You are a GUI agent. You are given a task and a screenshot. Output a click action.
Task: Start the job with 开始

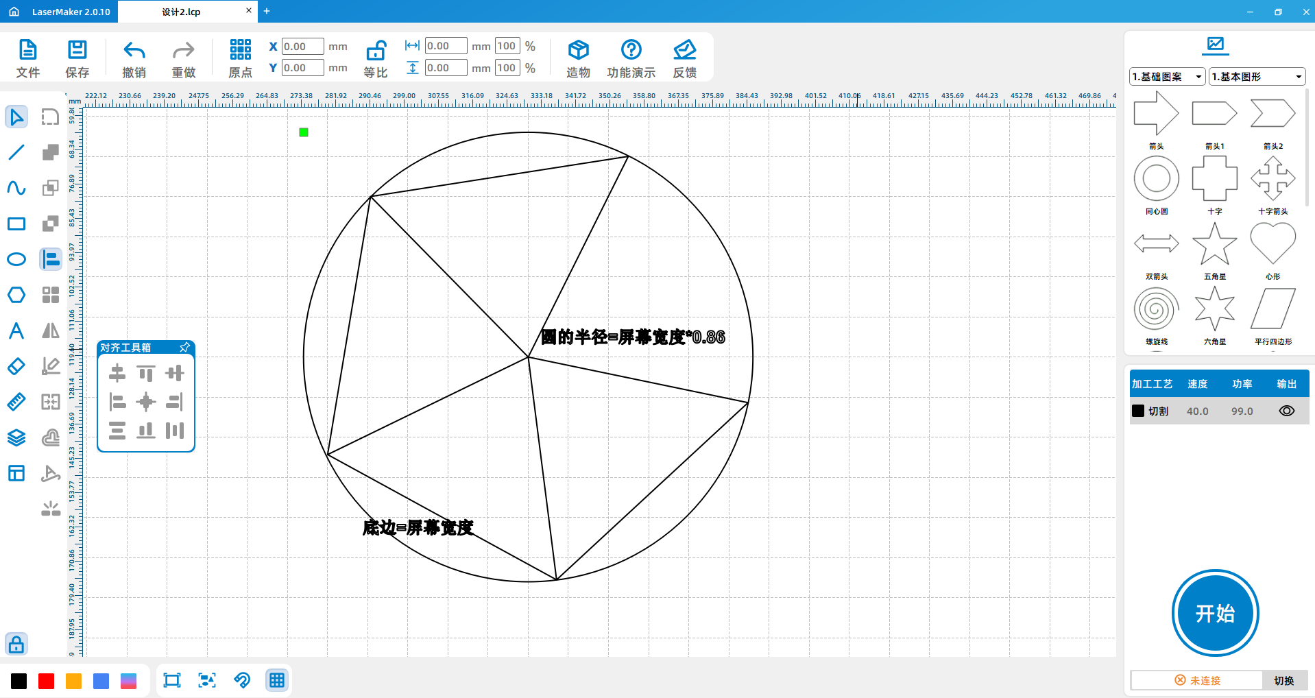(x=1216, y=613)
